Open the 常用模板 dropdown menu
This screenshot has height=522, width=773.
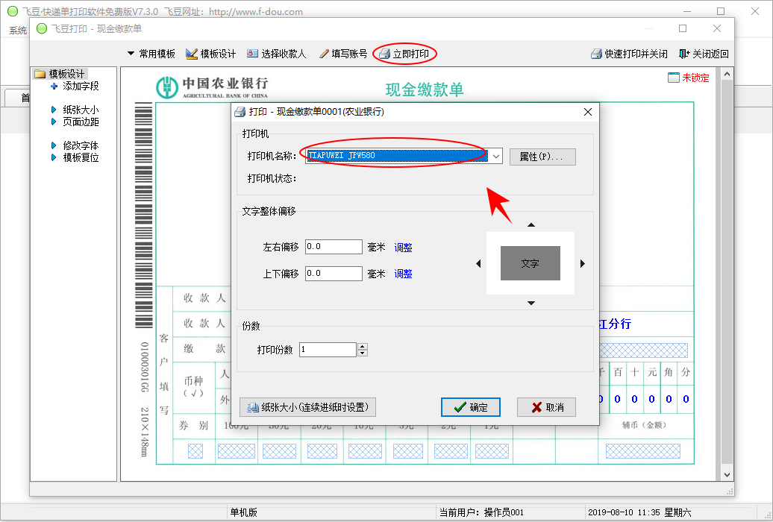click(x=151, y=54)
